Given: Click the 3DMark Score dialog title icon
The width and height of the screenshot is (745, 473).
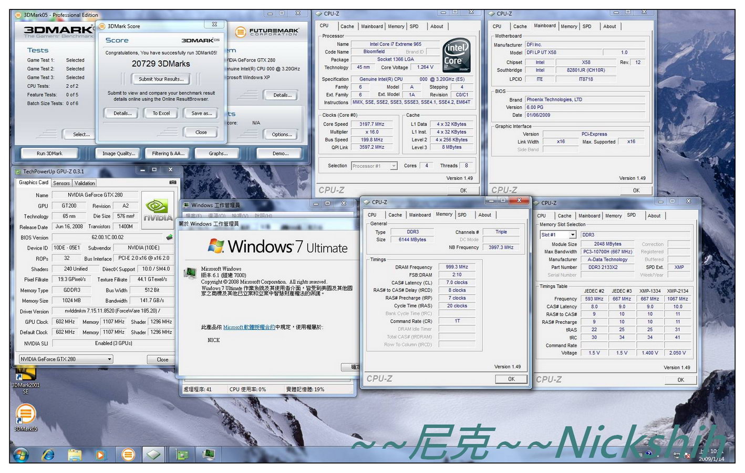Looking at the screenshot, I should pyautogui.click(x=102, y=26).
